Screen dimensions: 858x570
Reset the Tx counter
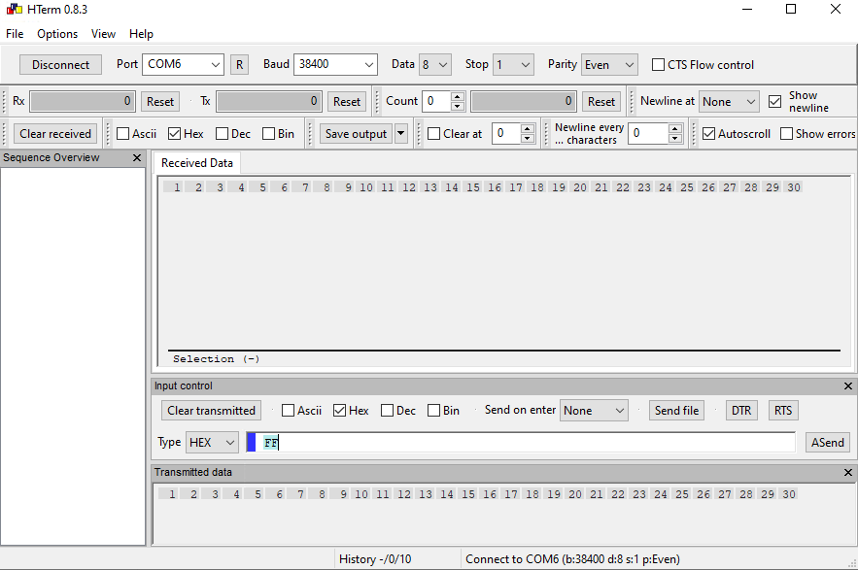click(347, 102)
